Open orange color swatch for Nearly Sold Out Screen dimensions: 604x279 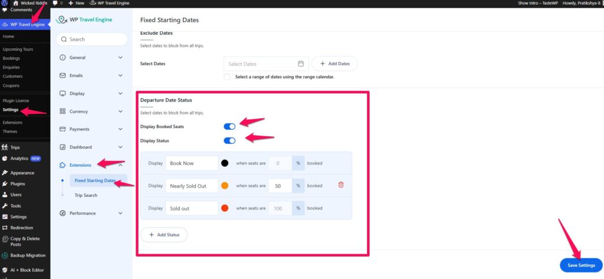(225, 186)
